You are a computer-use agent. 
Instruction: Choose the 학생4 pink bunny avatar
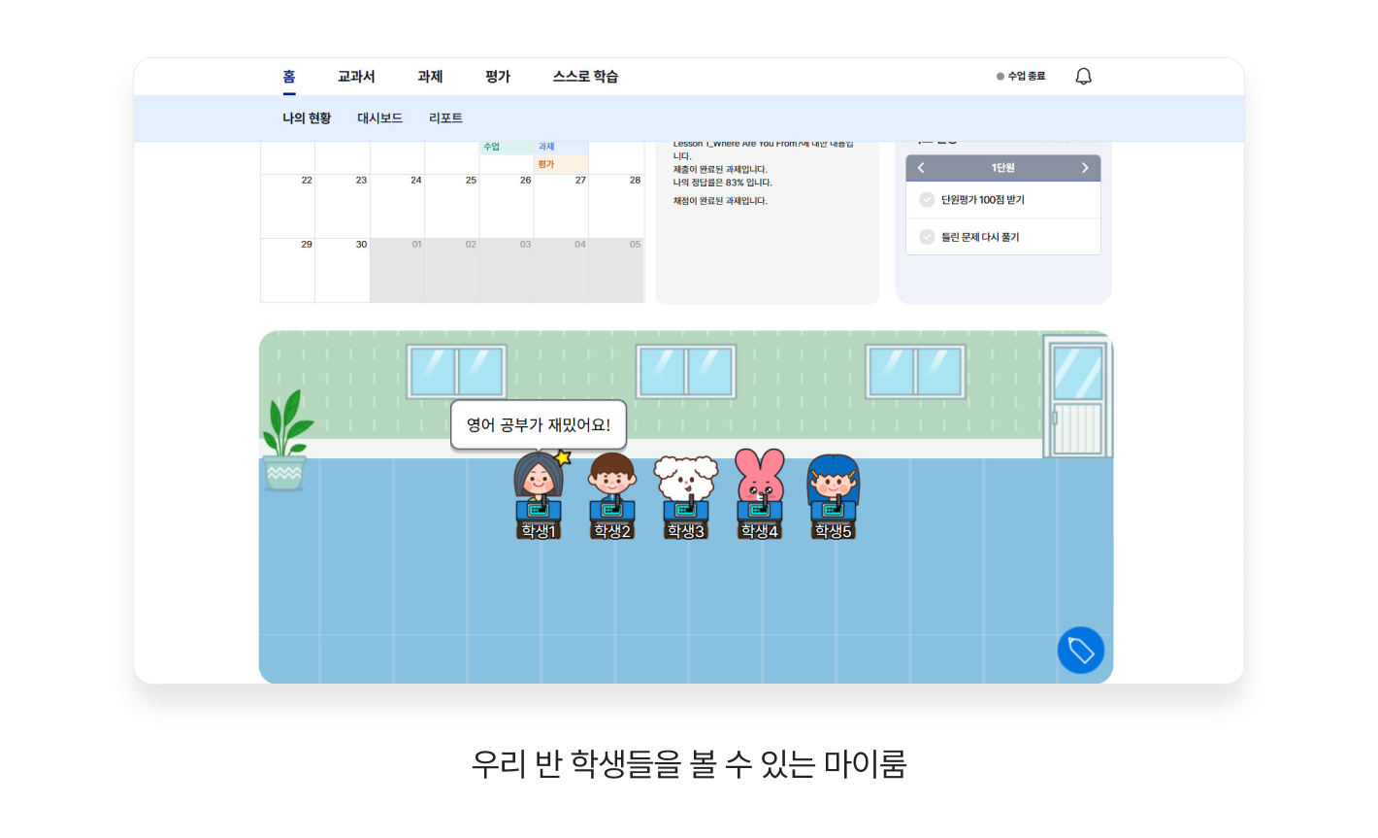point(760,486)
